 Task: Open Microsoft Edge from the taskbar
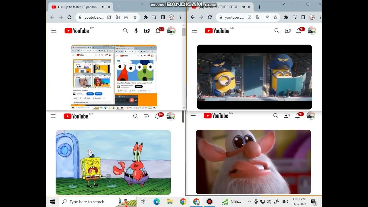pyautogui.click(x=156, y=202)
